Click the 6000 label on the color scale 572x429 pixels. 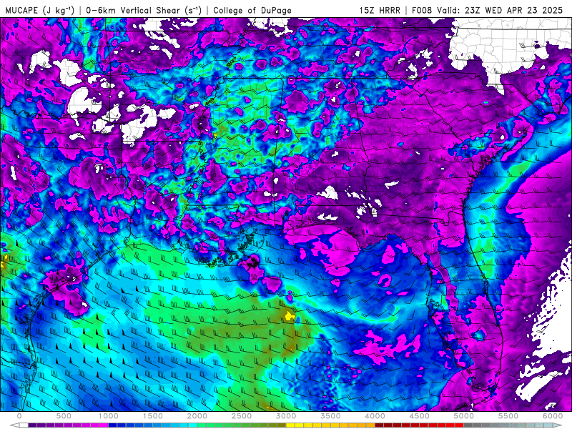coord(553,416)
